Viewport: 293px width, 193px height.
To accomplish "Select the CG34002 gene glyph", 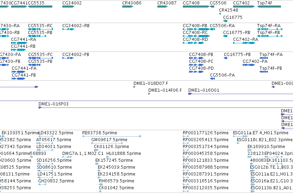I will (69, 7).
